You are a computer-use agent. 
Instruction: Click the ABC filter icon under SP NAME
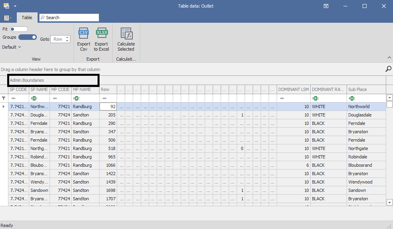pyautogui.click(x=34, y=98)
